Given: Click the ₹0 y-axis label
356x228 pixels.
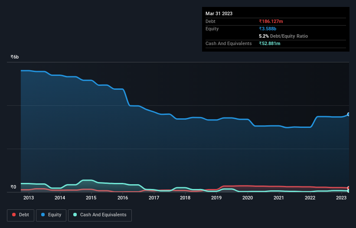Looking at the screenshot, I should [13, 187].
